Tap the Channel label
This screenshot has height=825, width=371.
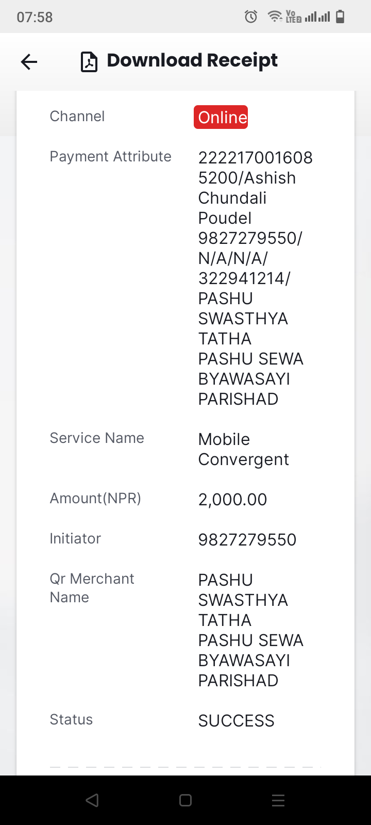(x=77, y=117)
